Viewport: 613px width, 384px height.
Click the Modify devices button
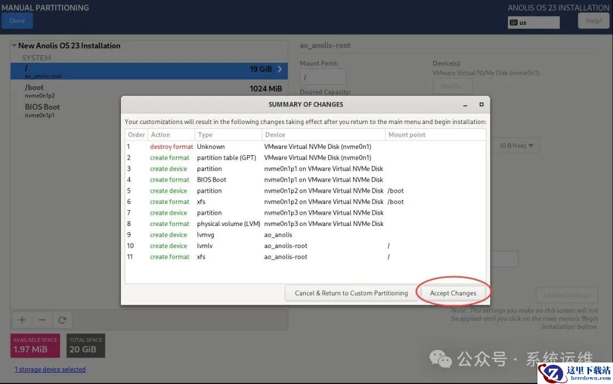(453, 86)
